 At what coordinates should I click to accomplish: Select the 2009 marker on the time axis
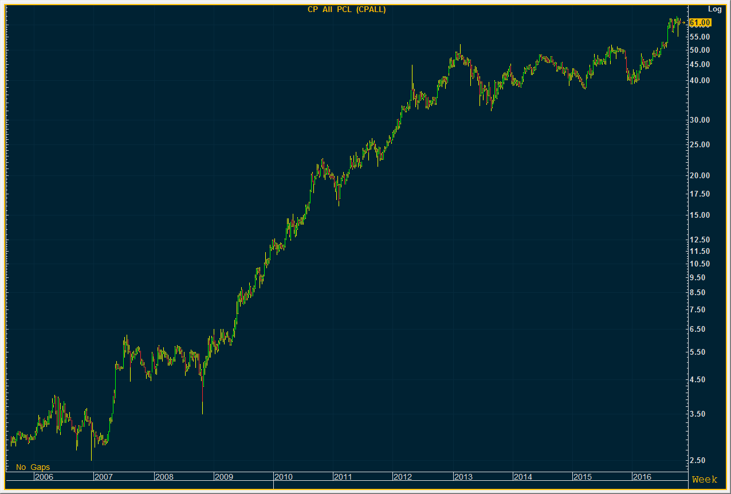tap(223, 477)
